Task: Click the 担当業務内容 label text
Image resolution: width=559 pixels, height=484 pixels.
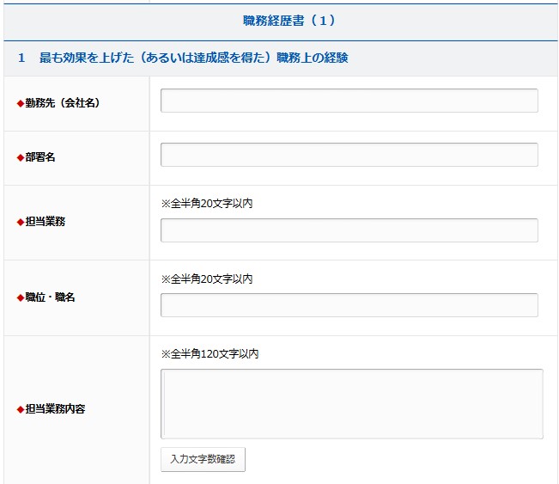Action: 55,409
